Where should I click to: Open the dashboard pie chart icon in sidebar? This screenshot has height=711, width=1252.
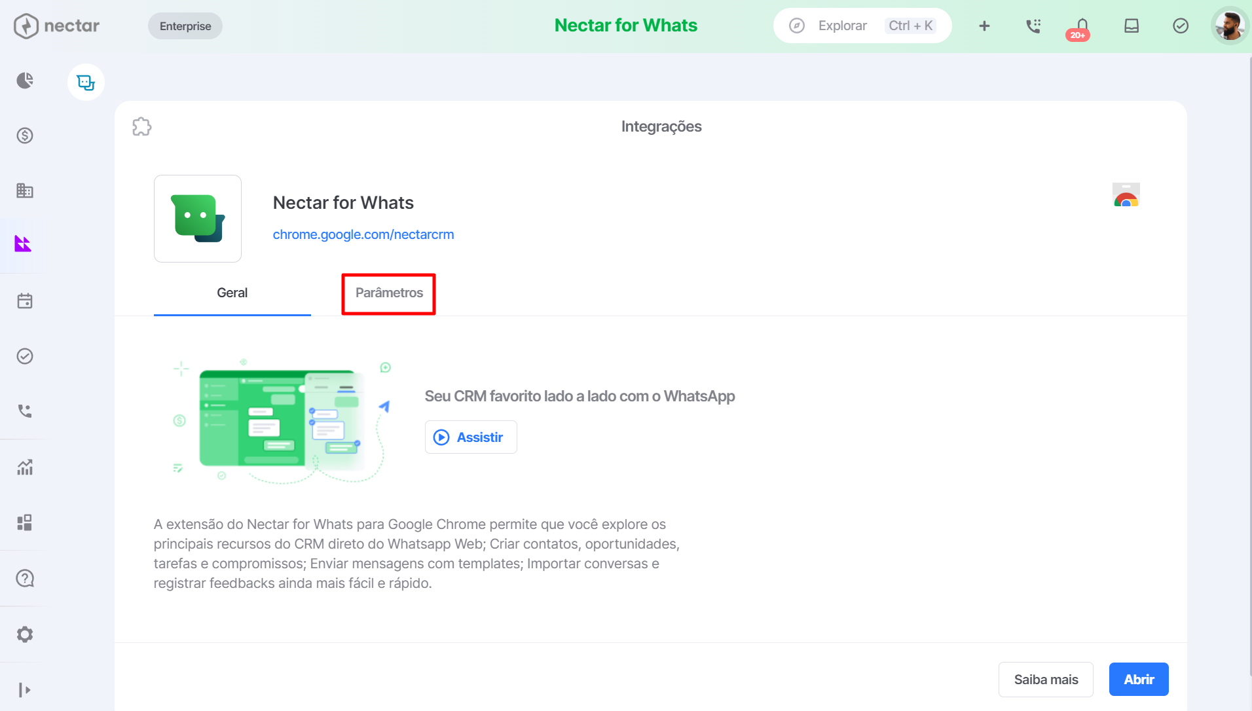coord(25,81)
